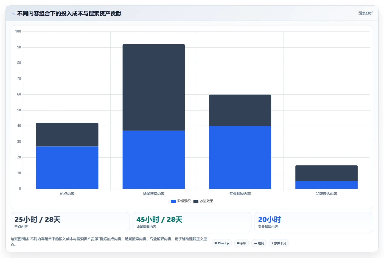
Task: Click the 表格 tag
Action: [x=242, y=243]
